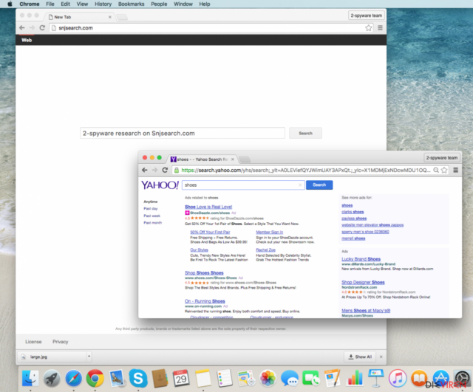Expand the large.jpg download options arrow

click(x=89, y=357)
